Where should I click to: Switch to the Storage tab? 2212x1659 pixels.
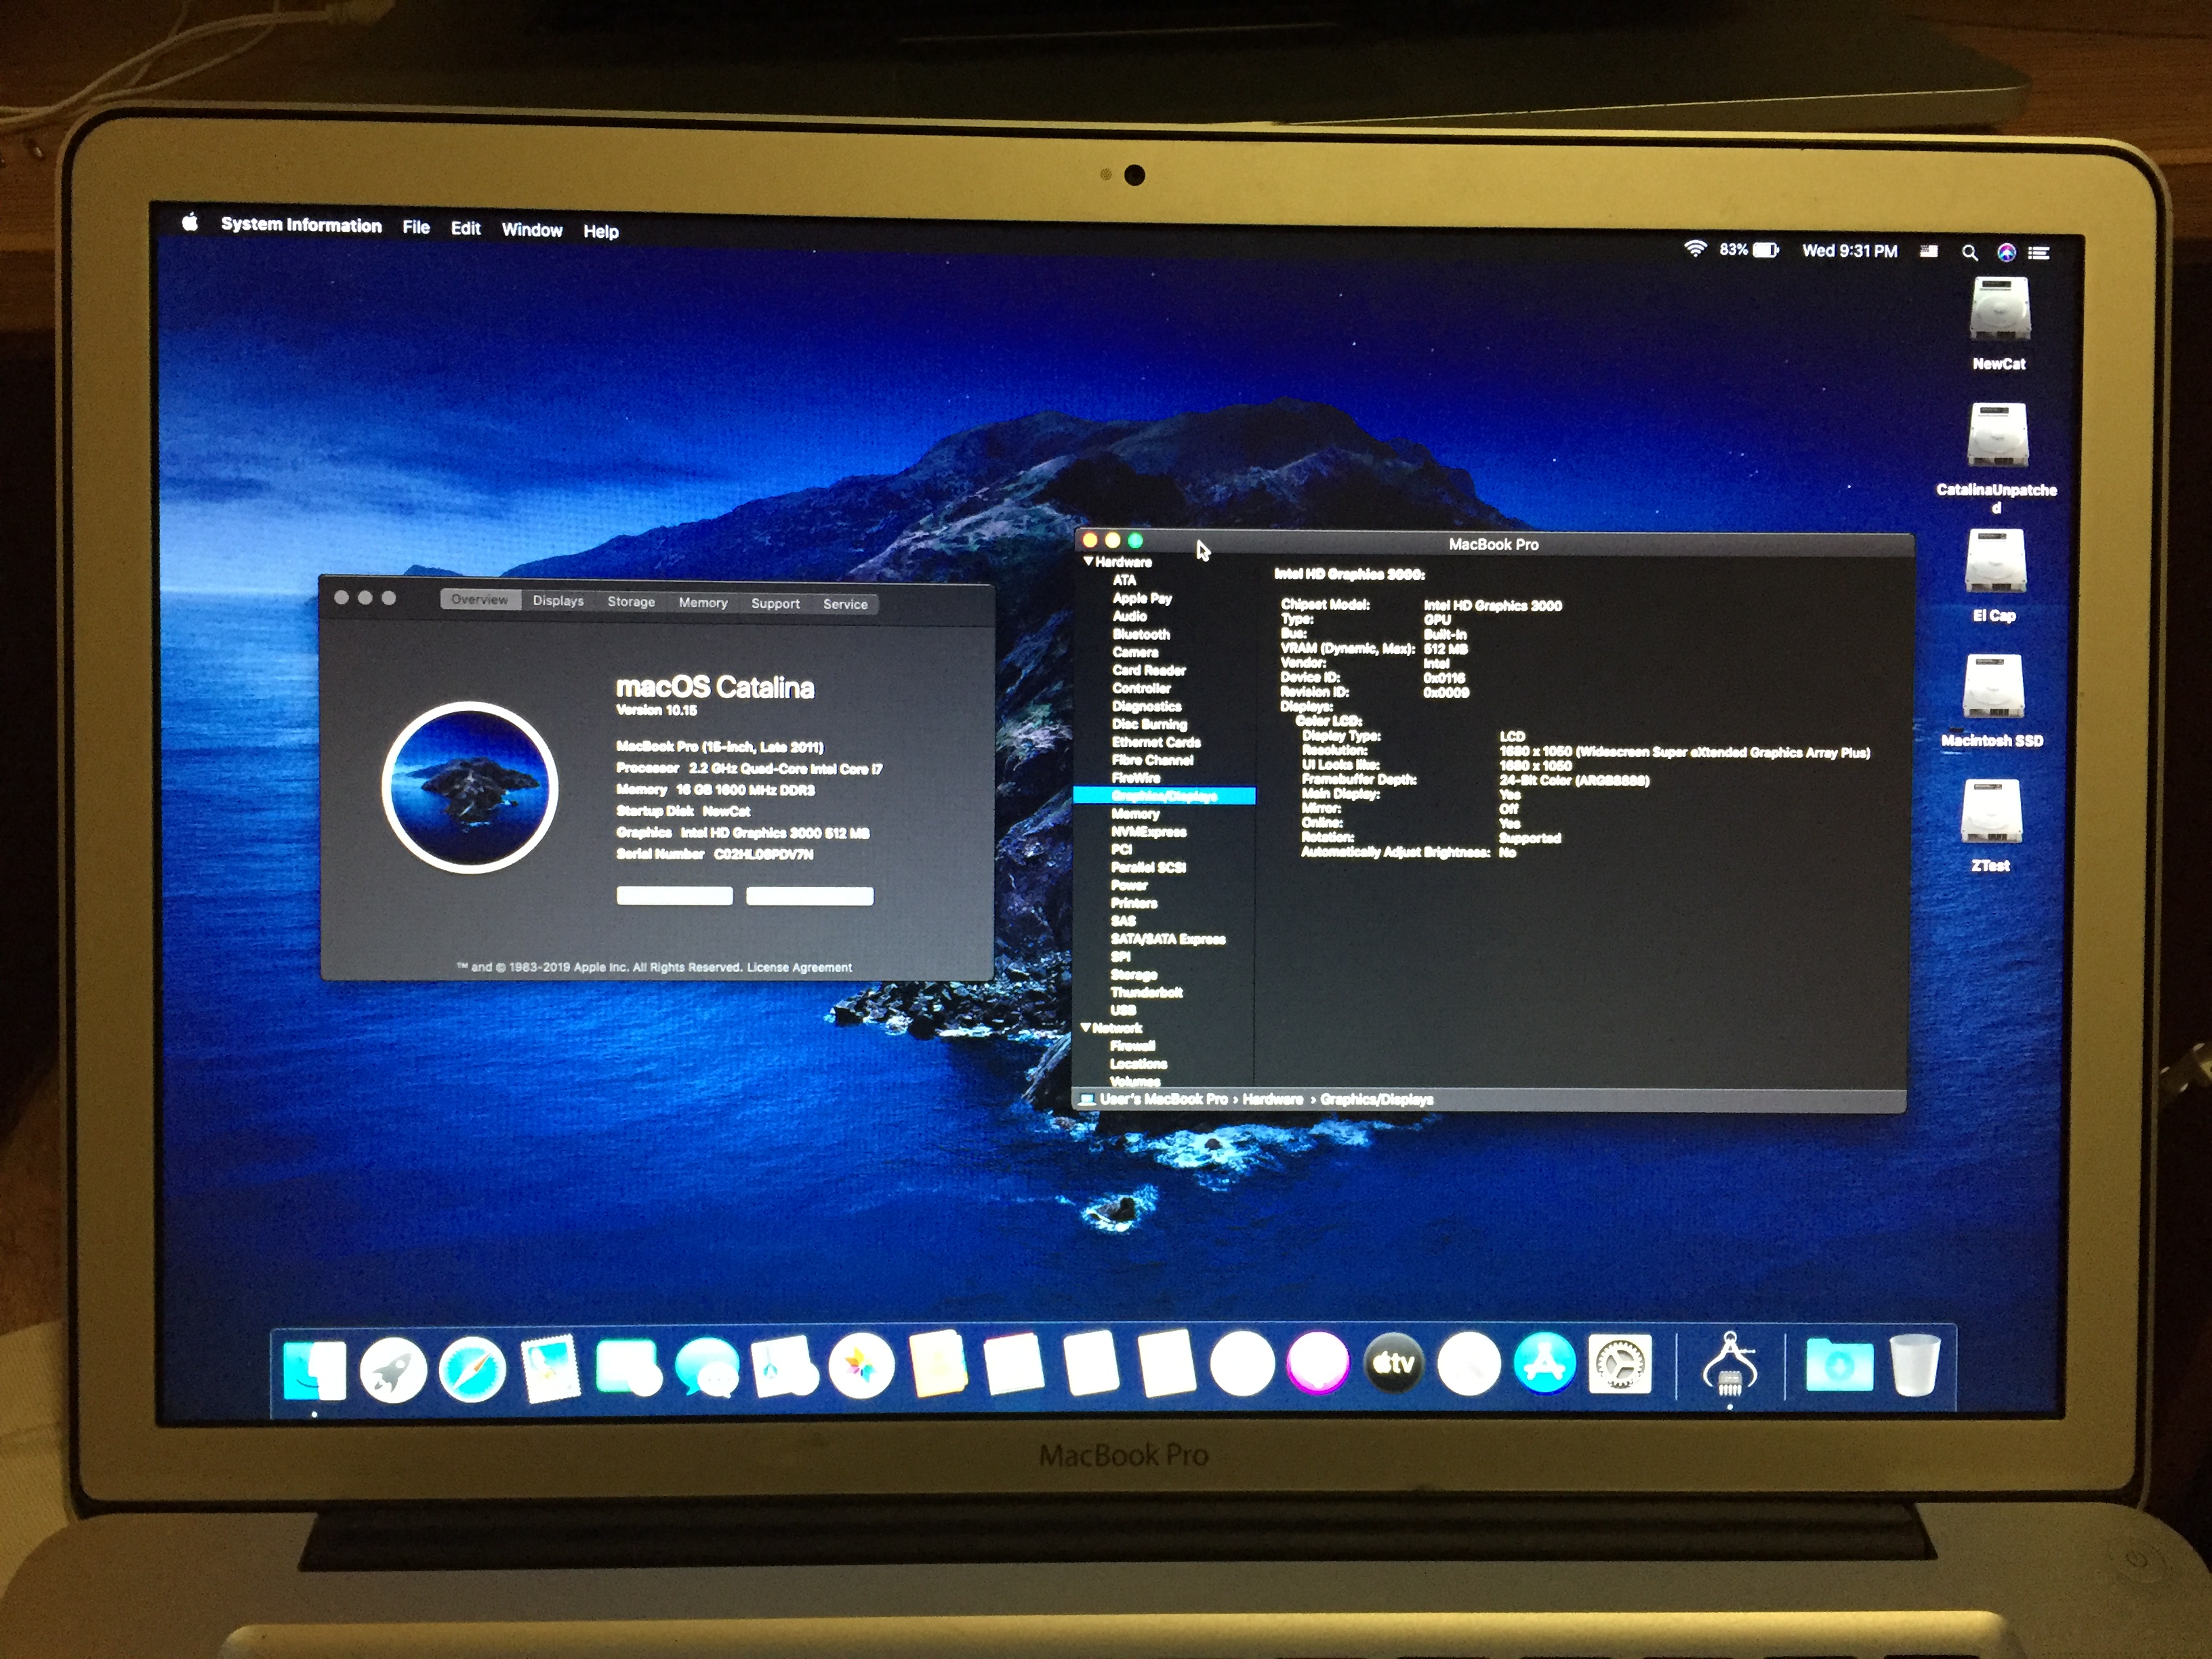pyautogui.click(x=631, y=602)
